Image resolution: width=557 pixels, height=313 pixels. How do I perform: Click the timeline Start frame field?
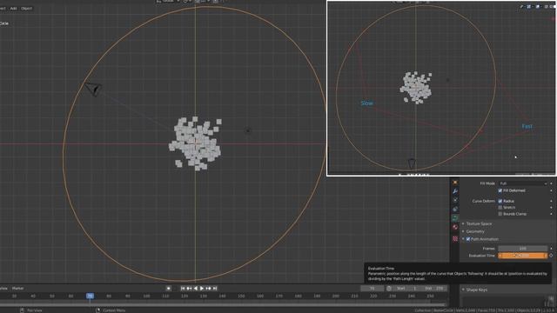[x=407, y=289]
